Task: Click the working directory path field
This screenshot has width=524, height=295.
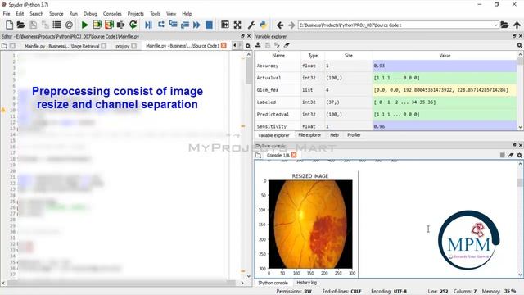Action: point(395,25)
